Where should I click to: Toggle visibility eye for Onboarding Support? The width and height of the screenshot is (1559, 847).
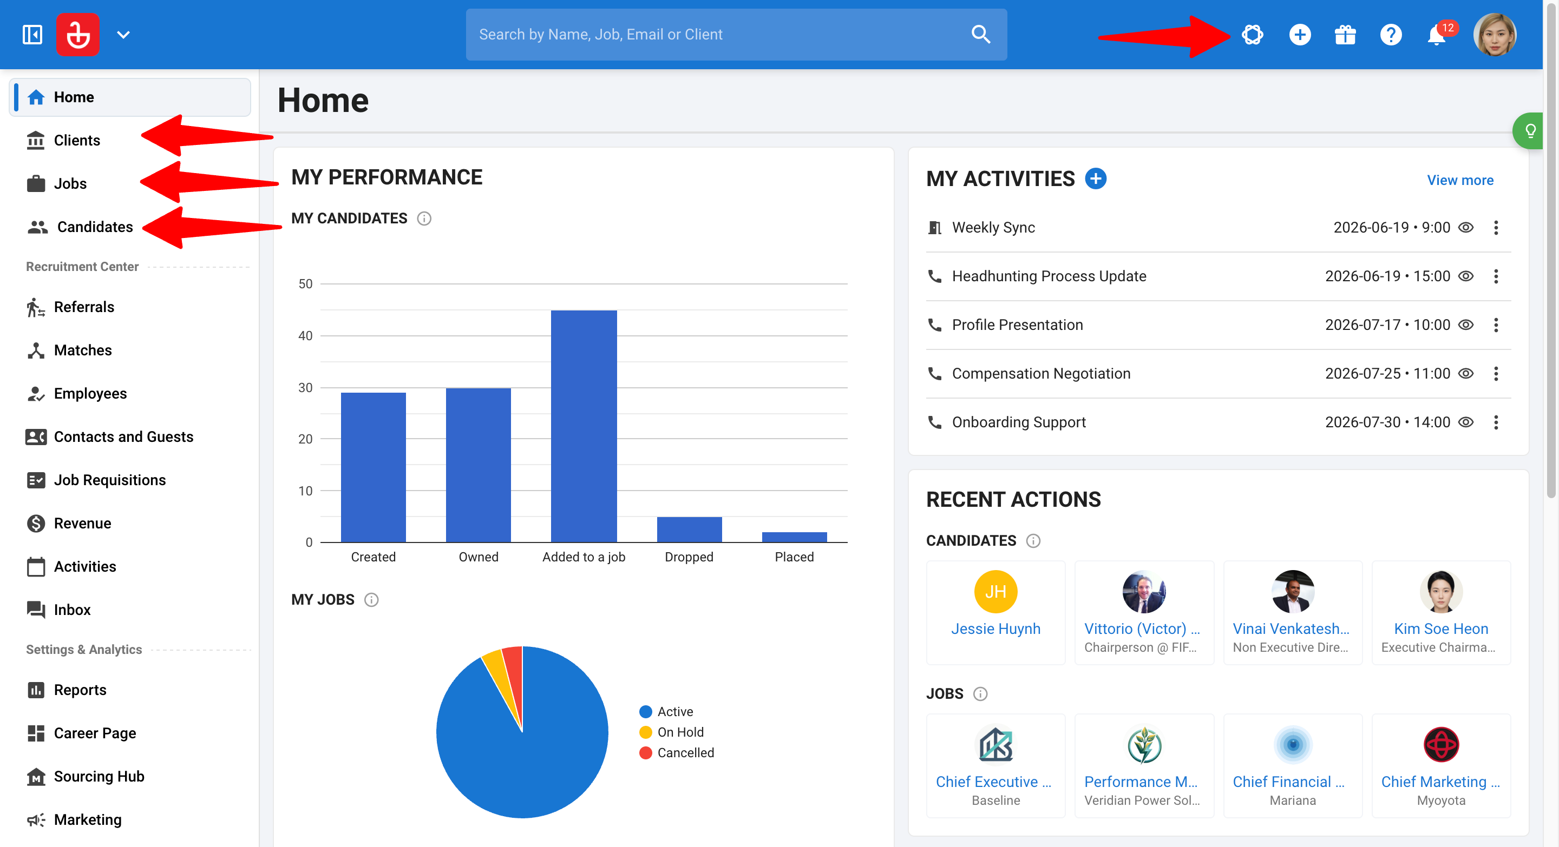pyautogui.click(x=1465, y=422)
